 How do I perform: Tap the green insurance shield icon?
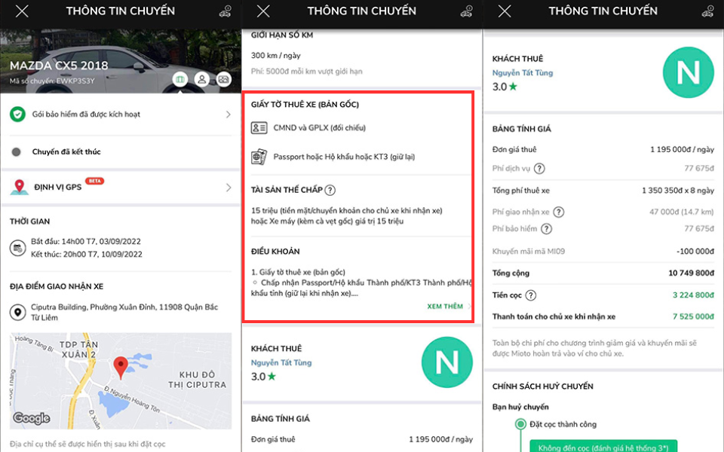point(17,115)
